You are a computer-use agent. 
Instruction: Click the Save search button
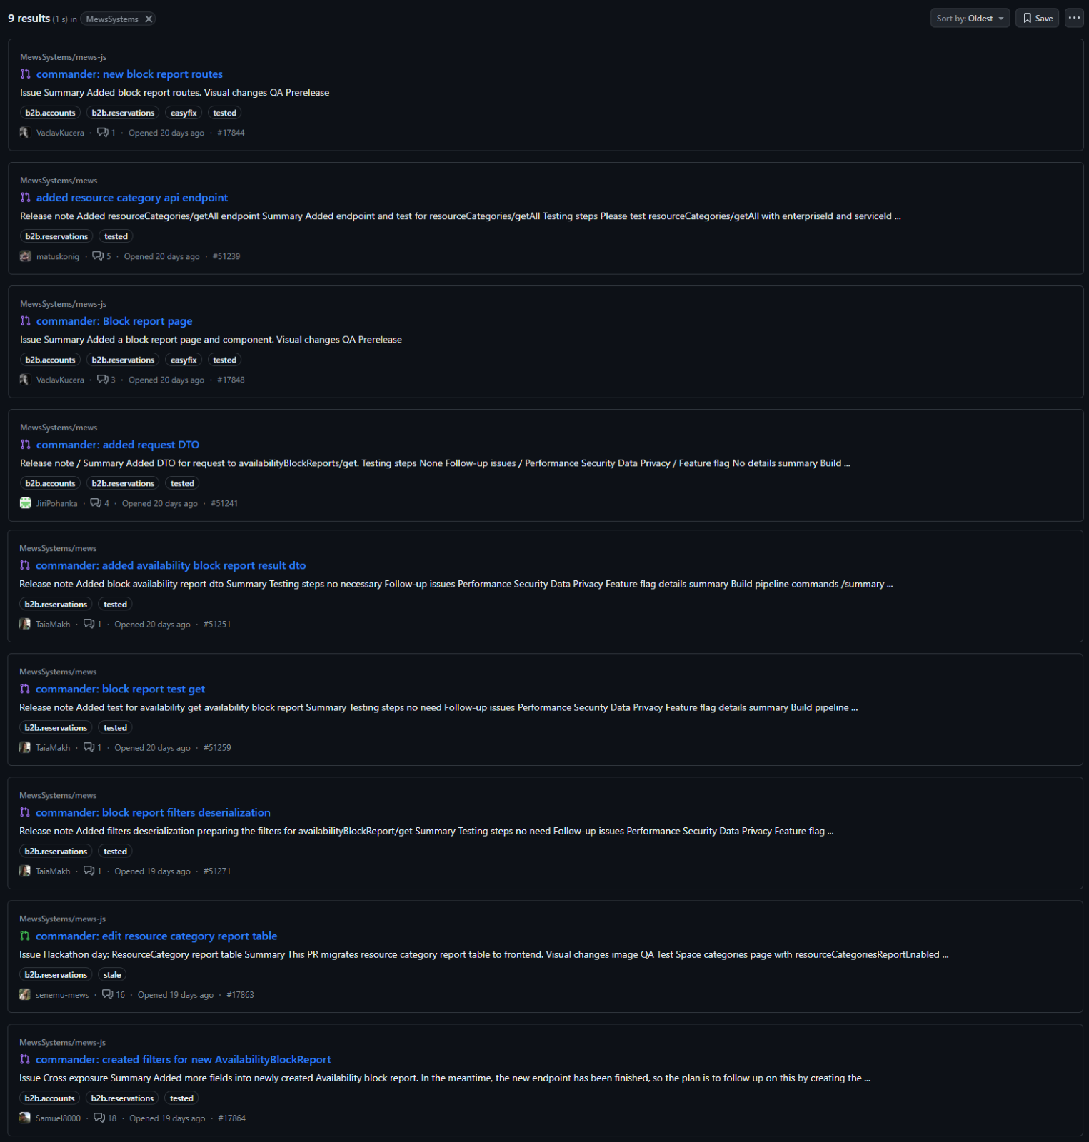[1037, 19]
